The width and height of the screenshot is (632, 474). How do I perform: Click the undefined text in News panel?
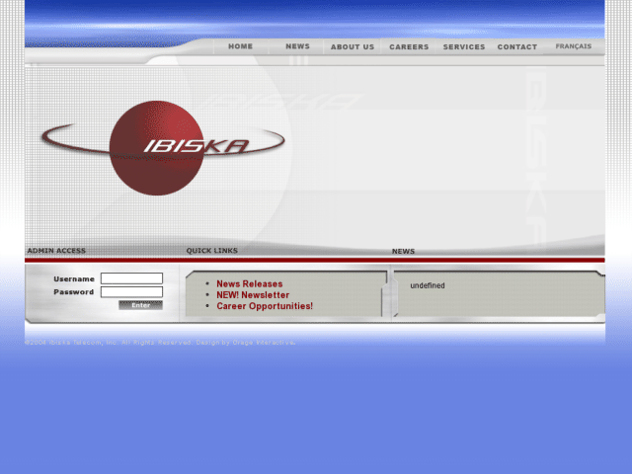coord(428,285)
